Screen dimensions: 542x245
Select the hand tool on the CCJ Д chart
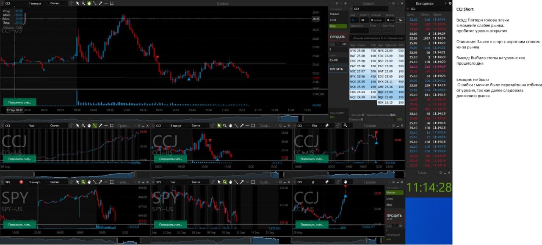point(346,182)
